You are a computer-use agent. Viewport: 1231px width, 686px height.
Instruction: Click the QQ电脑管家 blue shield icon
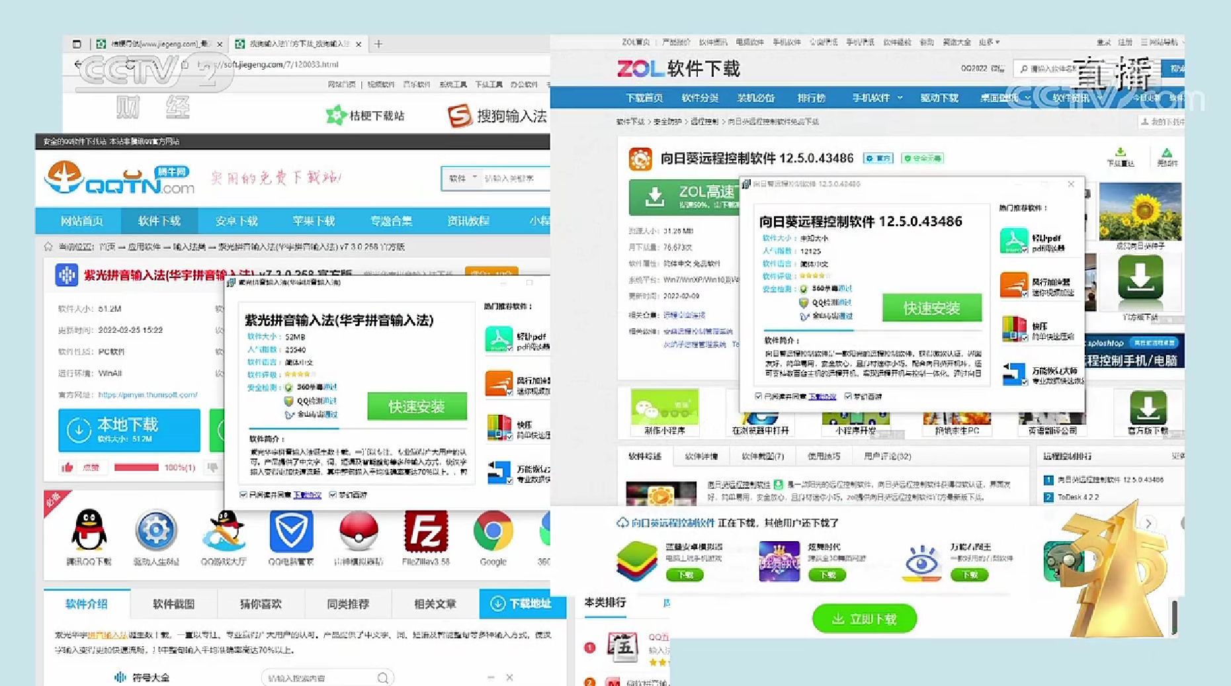[291, 531]
